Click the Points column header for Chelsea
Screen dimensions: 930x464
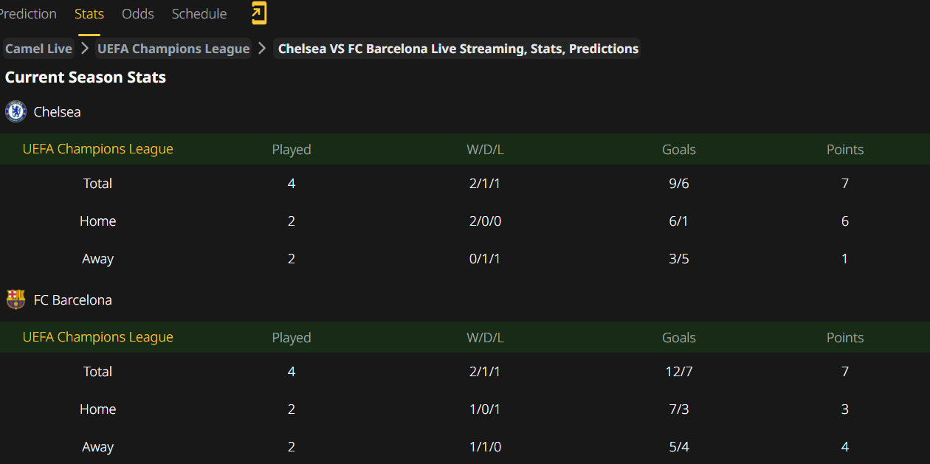pyautogui.click(x=844, y=150)
